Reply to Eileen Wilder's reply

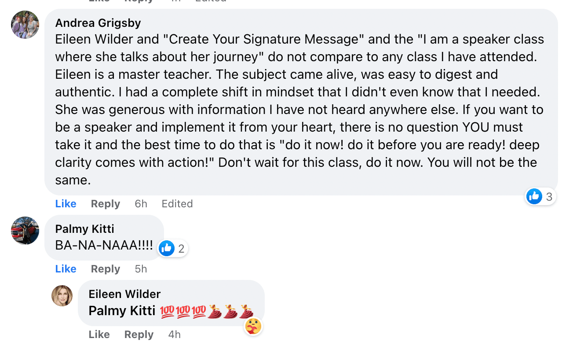[x=139, y=335]
